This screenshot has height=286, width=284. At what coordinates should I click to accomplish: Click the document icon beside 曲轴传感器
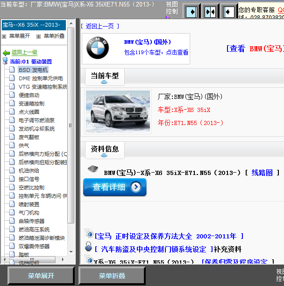click(x=12, y=221)
